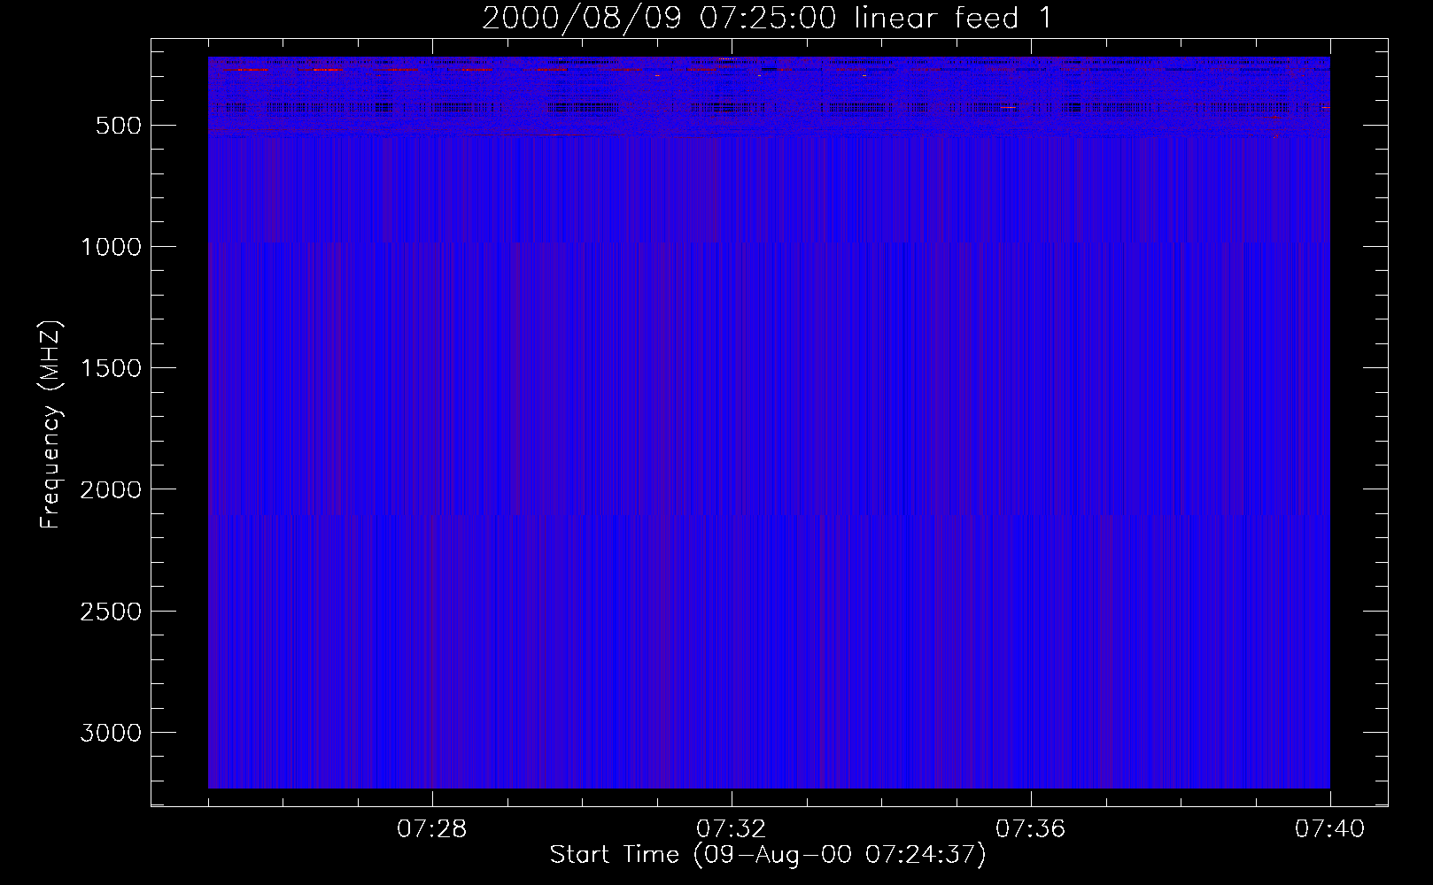This screenshot has height=885, width=1433.
Task: Click the 'Frequency (MHZ)' axis label
Action: pyautogui.click(x=50, y=425)
